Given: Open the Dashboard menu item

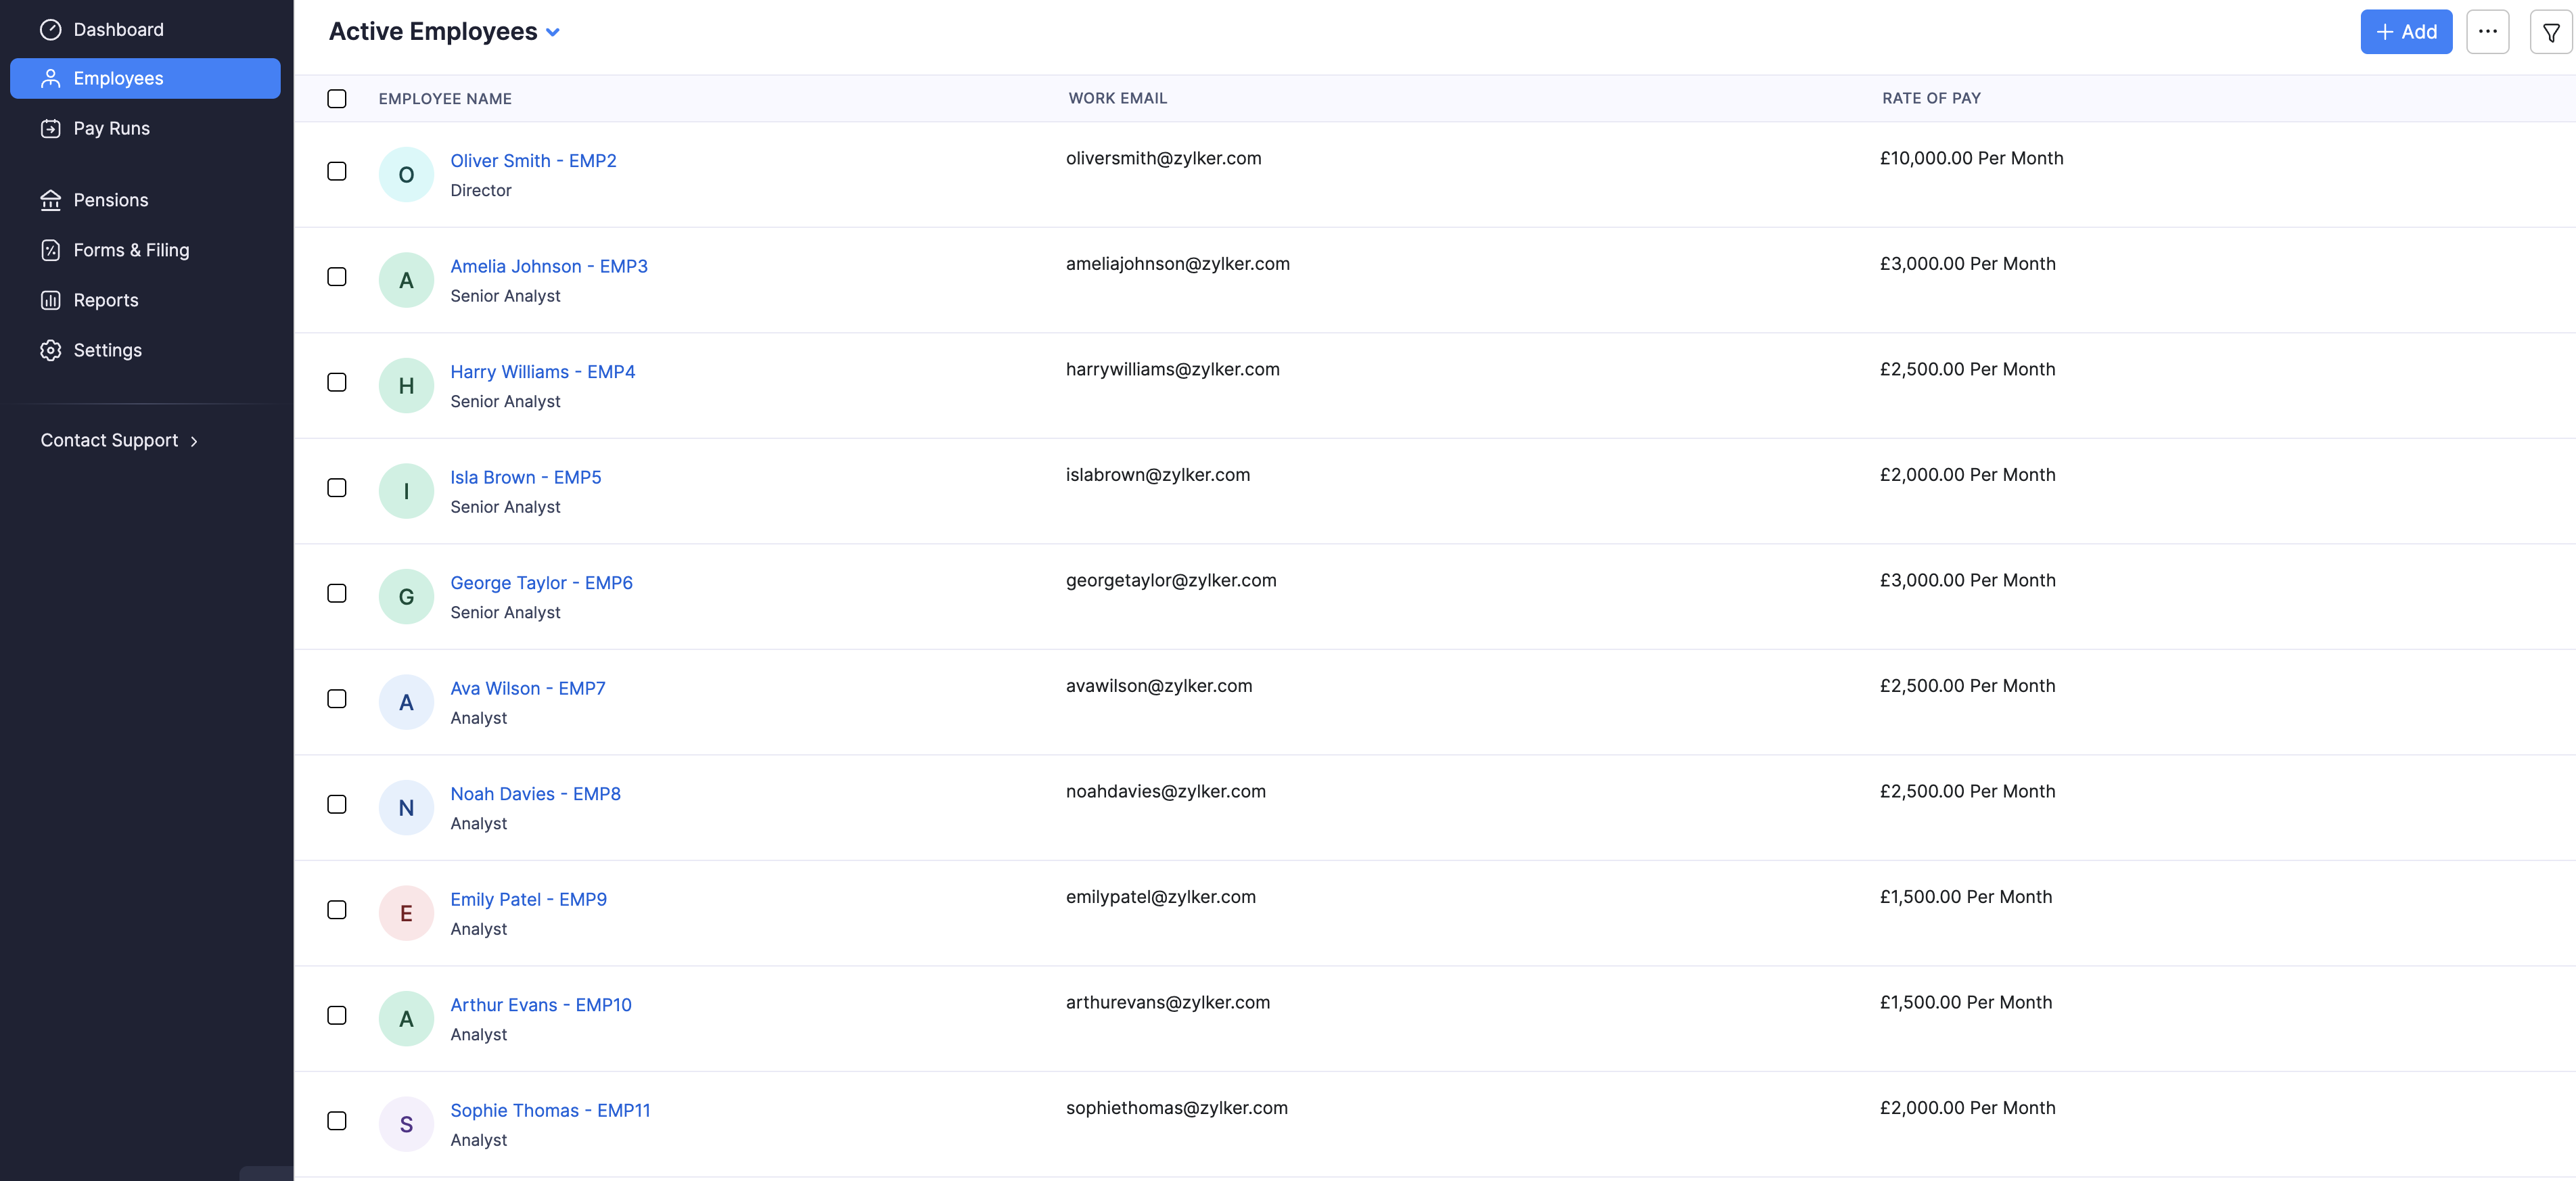Looking at the screenshot, I should coord(145,30).
